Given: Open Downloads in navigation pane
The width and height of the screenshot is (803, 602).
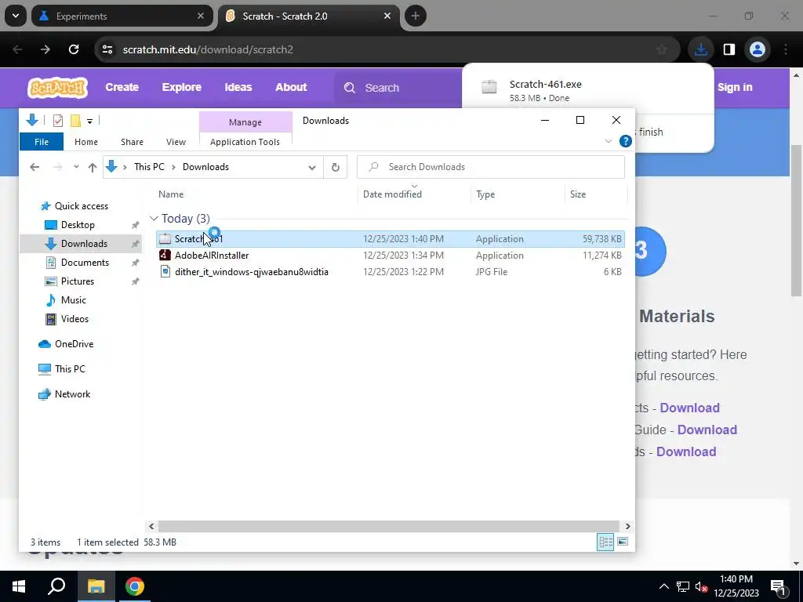Looking at the screenshot, I should point(84,244).
